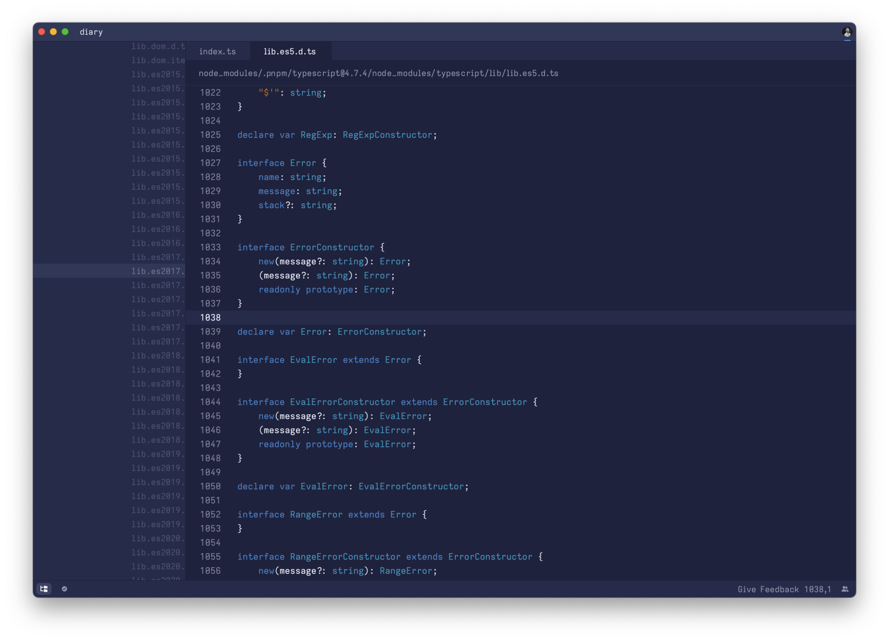Click the Give Feedback link

point(768,589)
